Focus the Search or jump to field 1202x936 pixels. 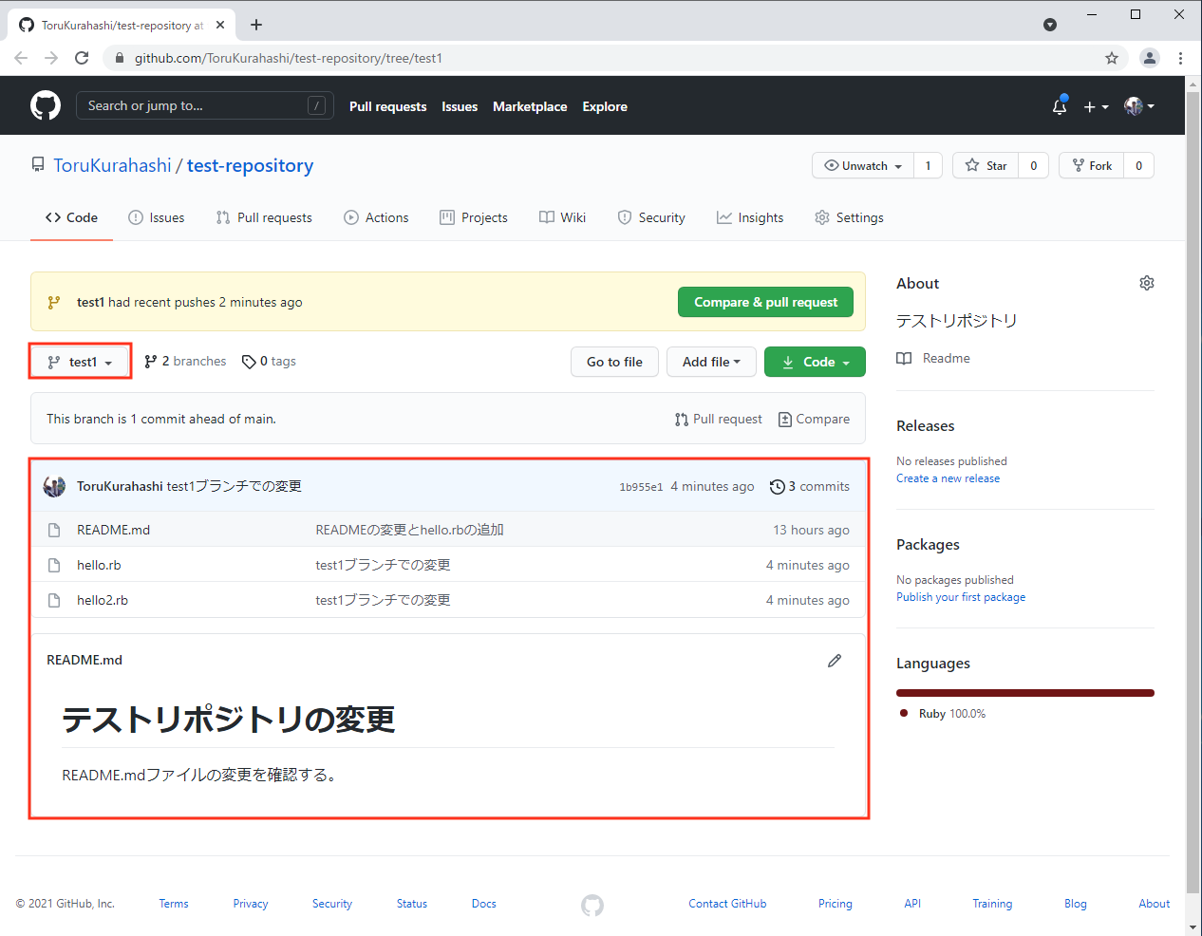click(x=195, y=105)
